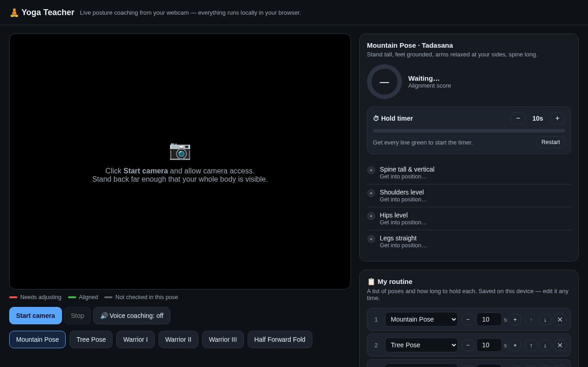
Task: Click the Stop button
Action: (x=78, y=316)
